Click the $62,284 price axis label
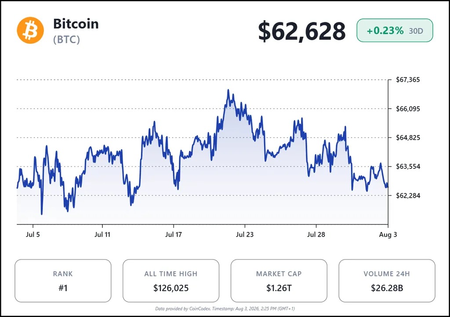The image size is (450, 317). point(408,196)
